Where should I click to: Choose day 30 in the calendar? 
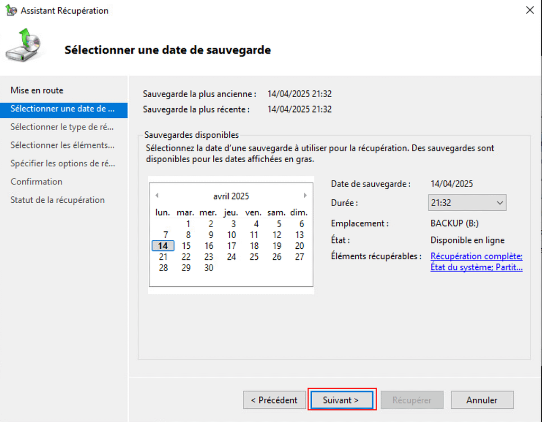tap(209, 268)
